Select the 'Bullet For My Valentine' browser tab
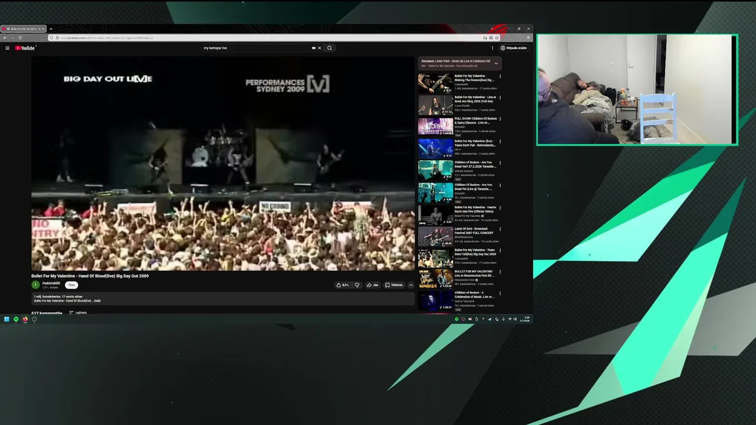 pyautogui.click(x=23, y=29)
